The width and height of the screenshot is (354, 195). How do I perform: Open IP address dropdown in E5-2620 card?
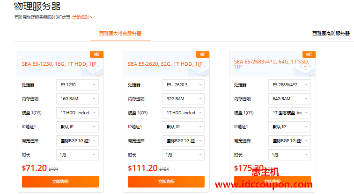click(x=184, y=127)
